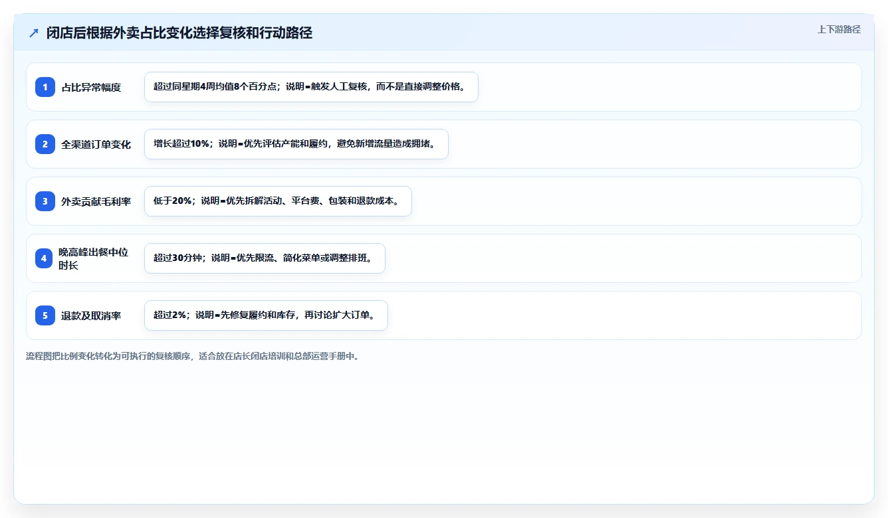Open the 低于20% detail box

pos(278,201)
